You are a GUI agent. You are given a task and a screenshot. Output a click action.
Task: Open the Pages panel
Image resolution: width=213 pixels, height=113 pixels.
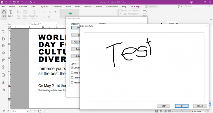[x=3, y=39]
